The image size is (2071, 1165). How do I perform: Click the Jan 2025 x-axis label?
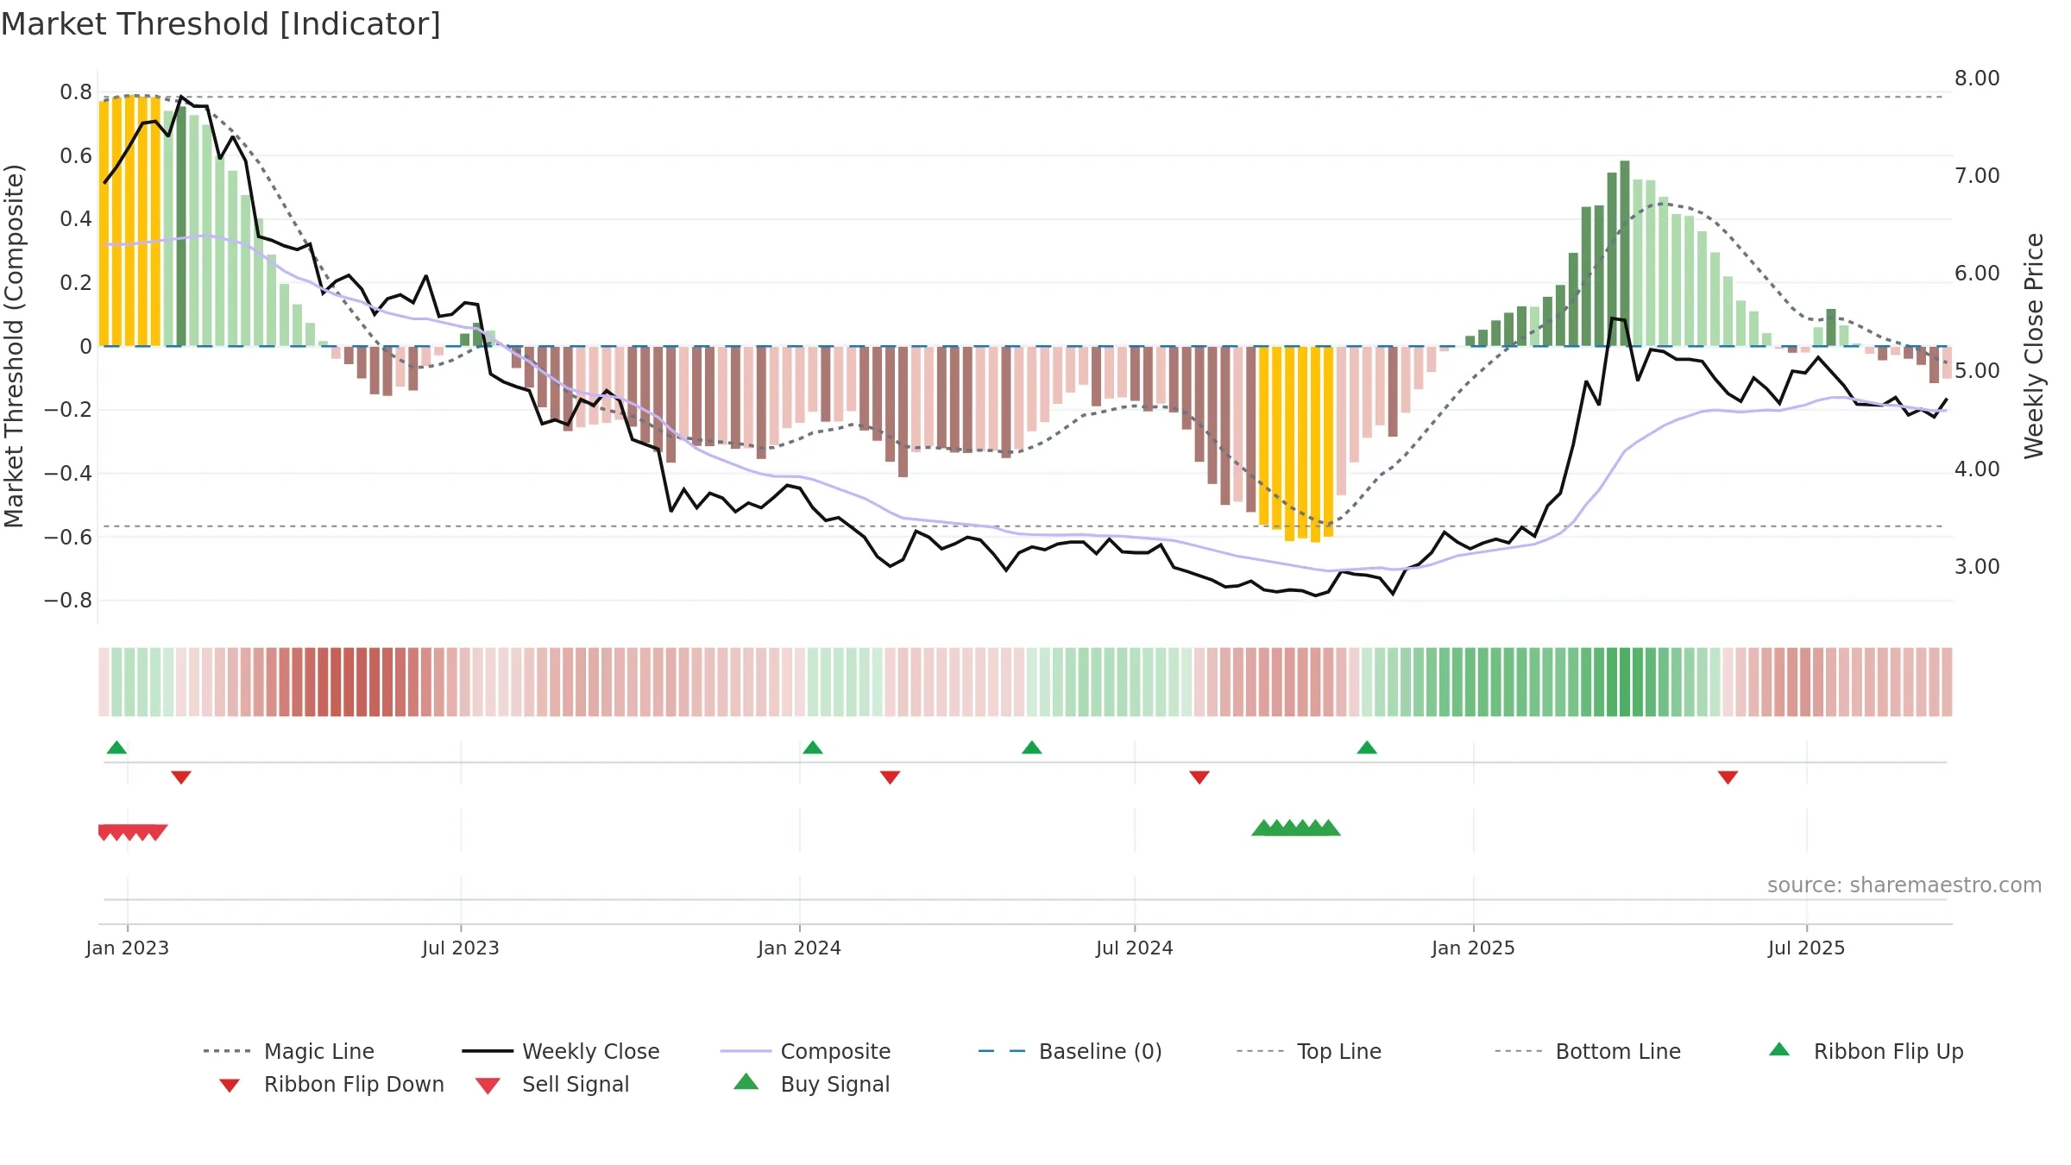(1474, 948)
